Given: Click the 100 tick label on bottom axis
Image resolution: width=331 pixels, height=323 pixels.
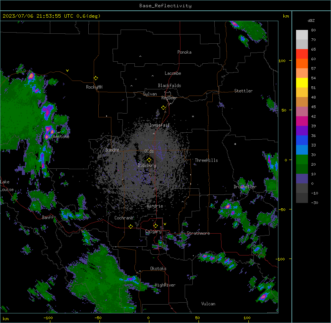Looking at the screenshot, I should (x=247, y=318).
